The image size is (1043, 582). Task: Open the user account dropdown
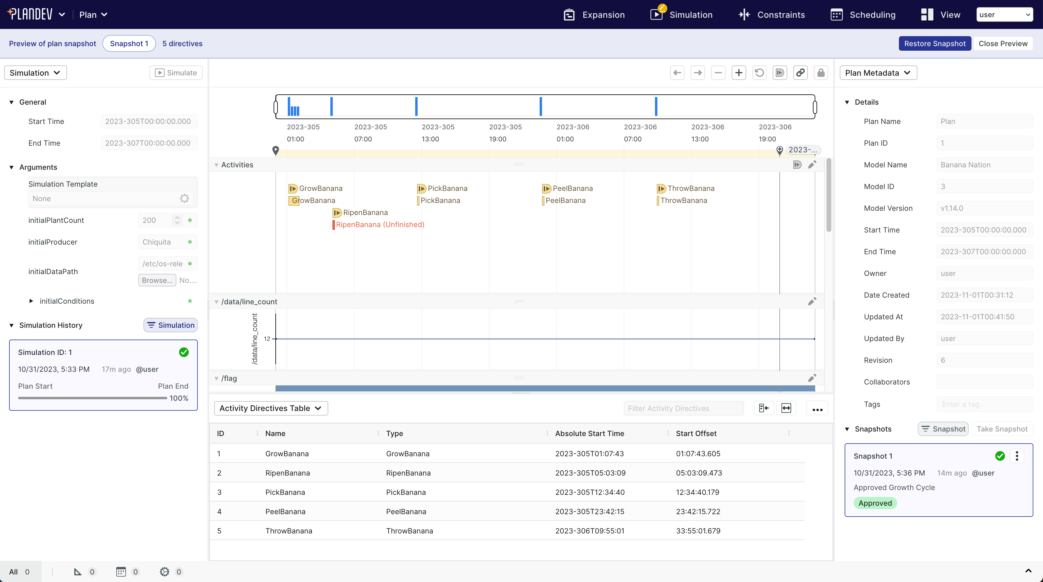point(1005,14)
